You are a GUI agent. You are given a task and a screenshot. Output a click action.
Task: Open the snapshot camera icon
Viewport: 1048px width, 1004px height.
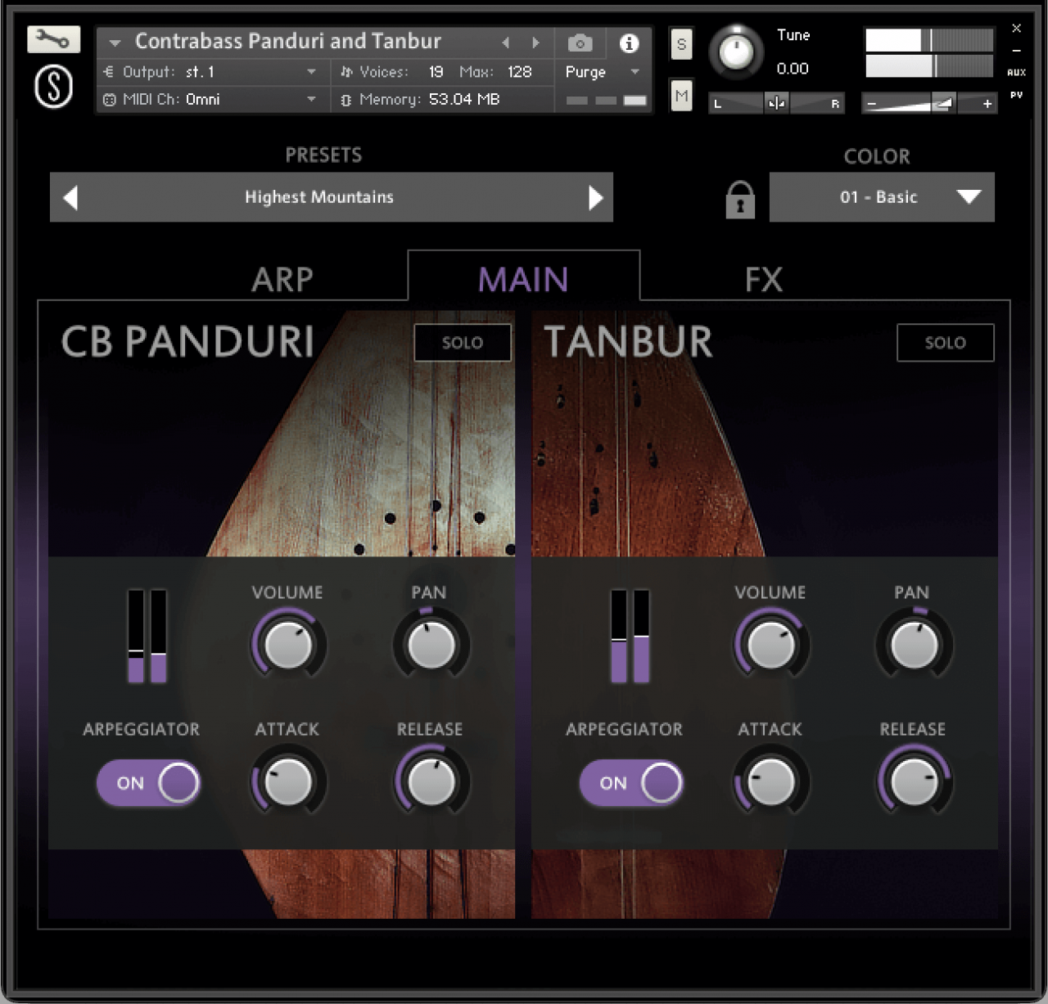580,42
